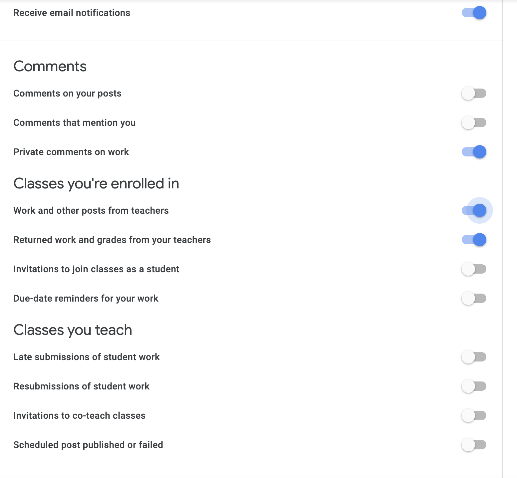Toggle Work and other posts from teachers

[474, 210]
